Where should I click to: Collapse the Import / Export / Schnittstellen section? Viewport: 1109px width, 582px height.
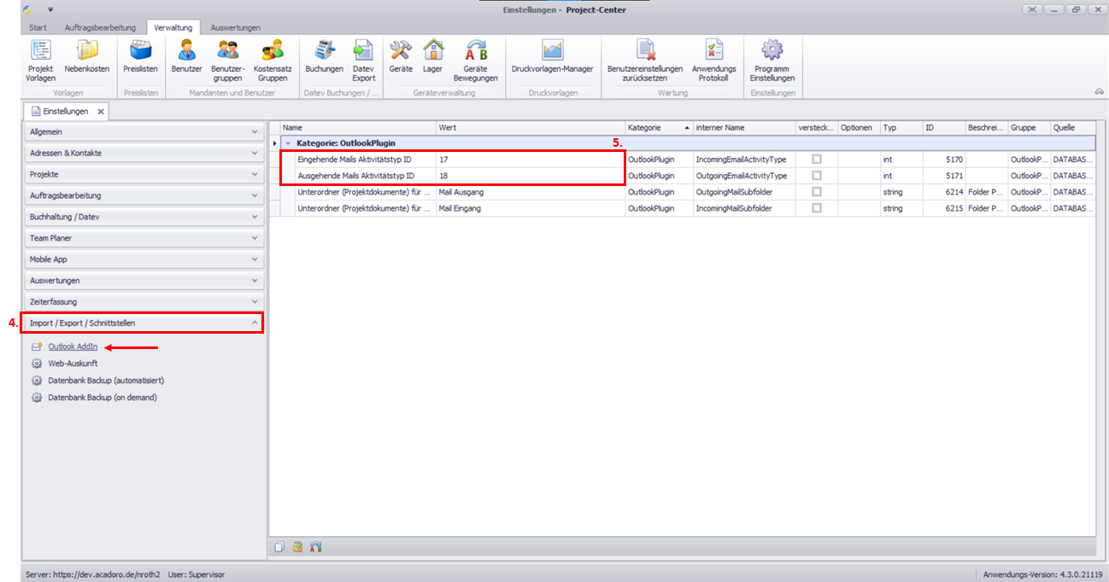click(144, 323)
